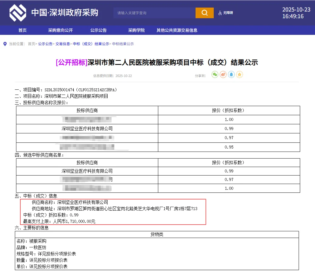Share the page via Weibo icon

click(x=223, y=75)
